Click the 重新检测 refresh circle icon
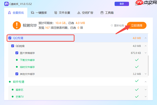The height and width of the screenshot is (105, 157). tap(112, 25)
